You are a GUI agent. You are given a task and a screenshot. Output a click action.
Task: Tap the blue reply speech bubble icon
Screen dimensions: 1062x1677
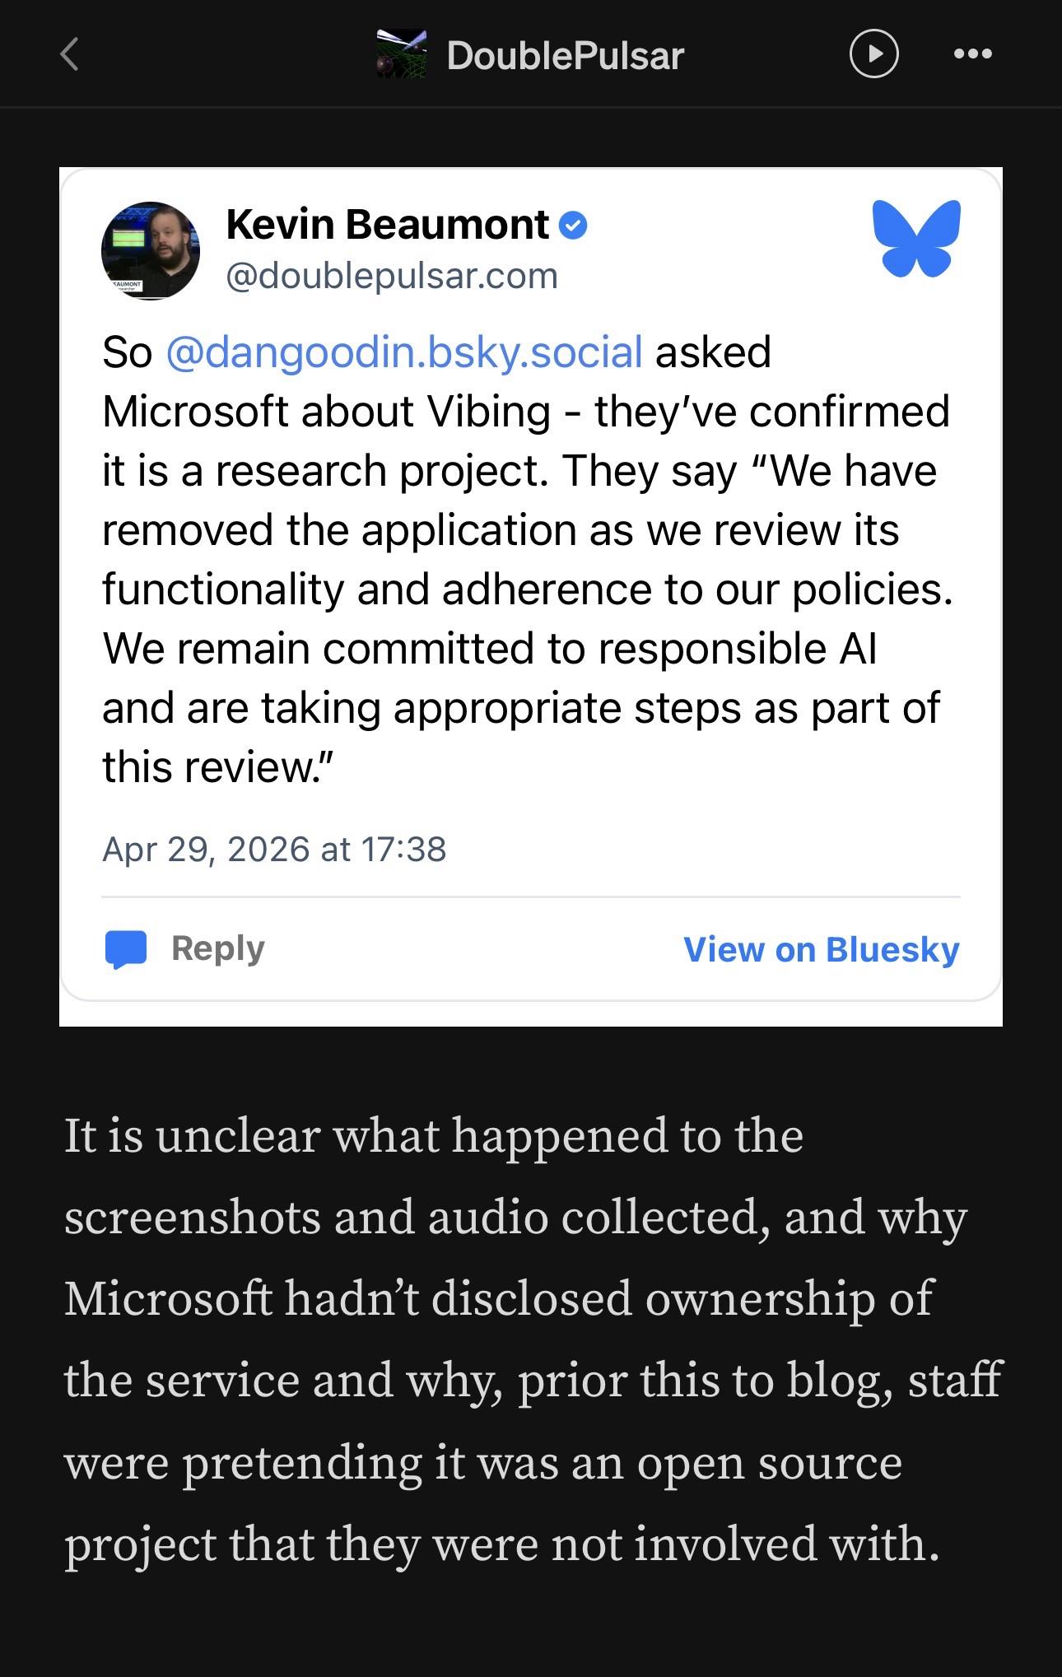[x=126, y=948]
